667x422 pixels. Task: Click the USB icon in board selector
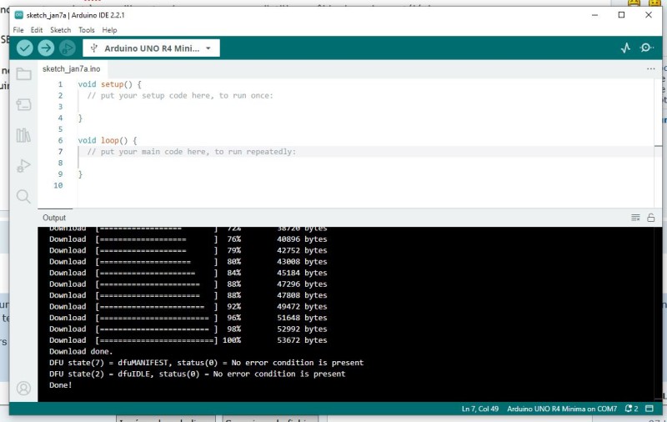[x=94, y=48]
